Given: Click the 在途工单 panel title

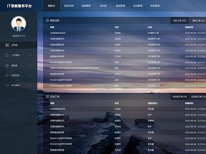Looking at the screenshot, I should pos(55,96).
